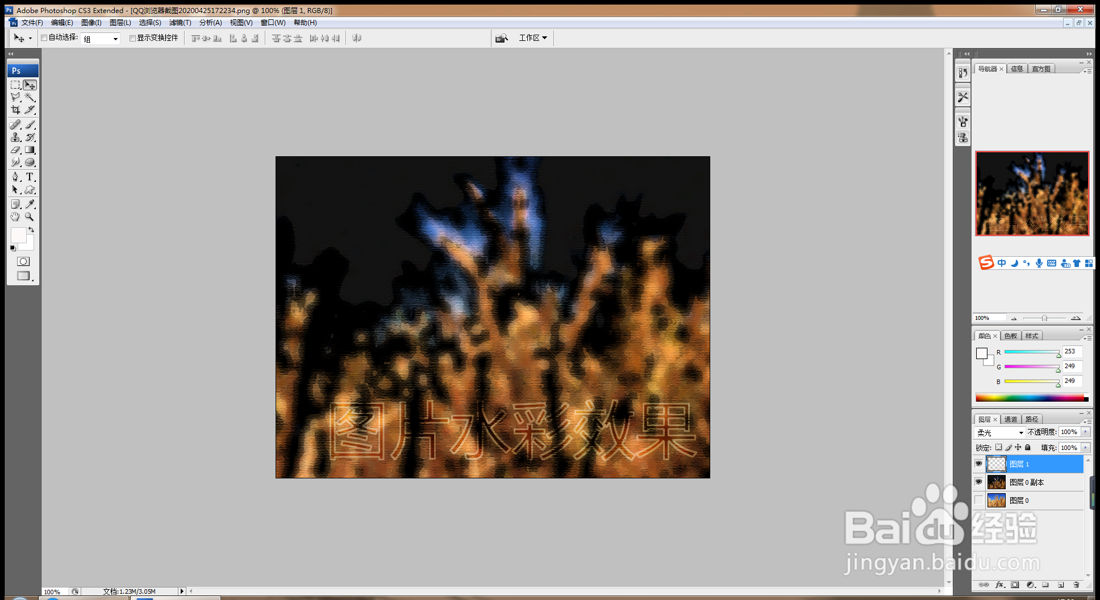This screenshot has height=600, width=1100.
Task: Select the Hand tool
Action: [16, 217]
